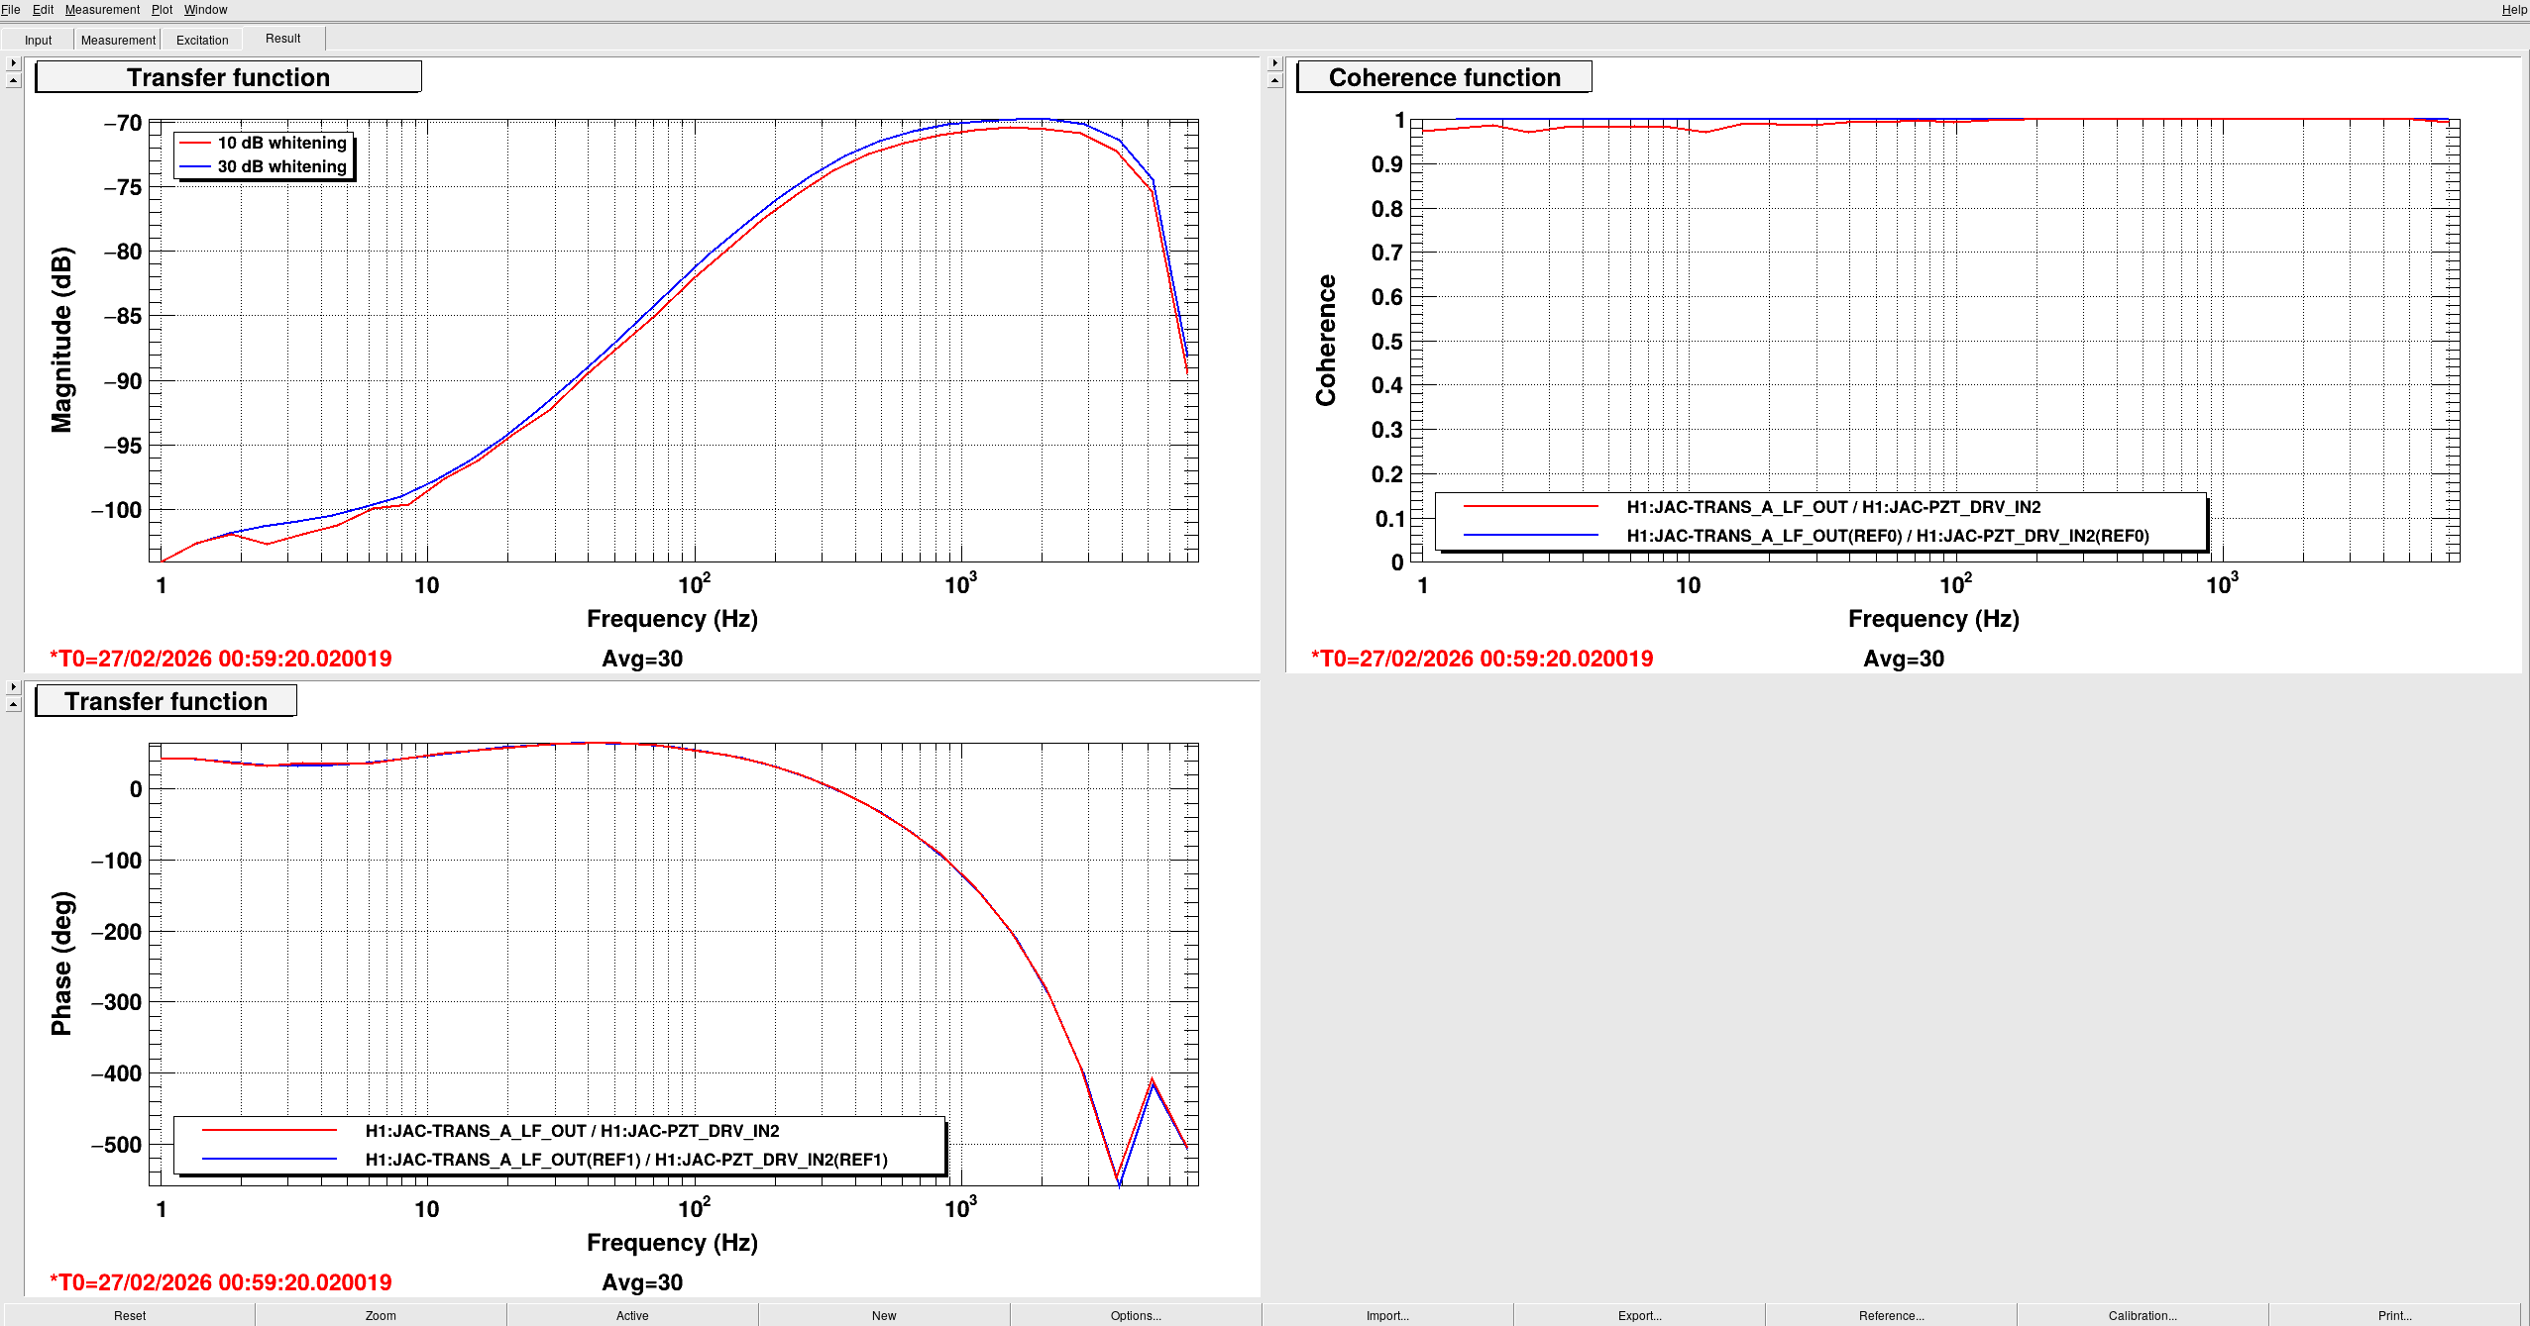Open the Measurement menu in menu bar
2530x1326 pixels.
tap(102, 10)
